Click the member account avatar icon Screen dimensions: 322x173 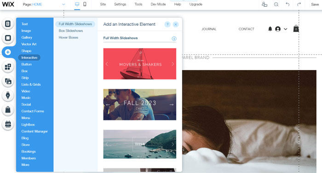278,29
